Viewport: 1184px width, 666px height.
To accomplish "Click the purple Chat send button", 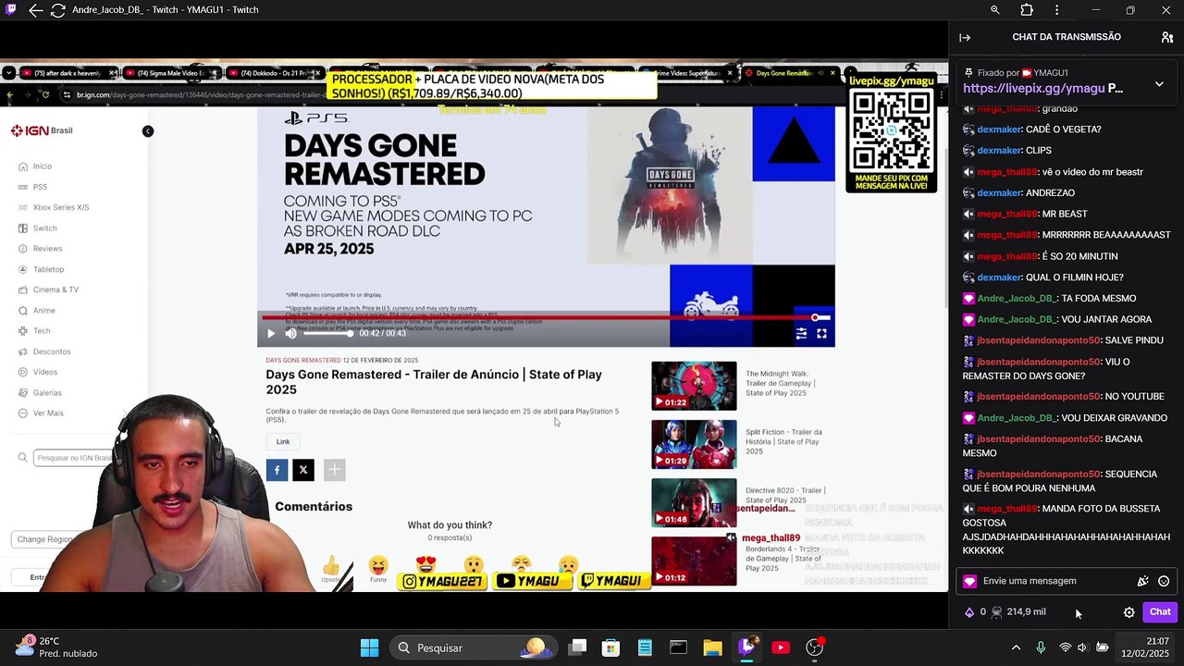I will 1160,611.
